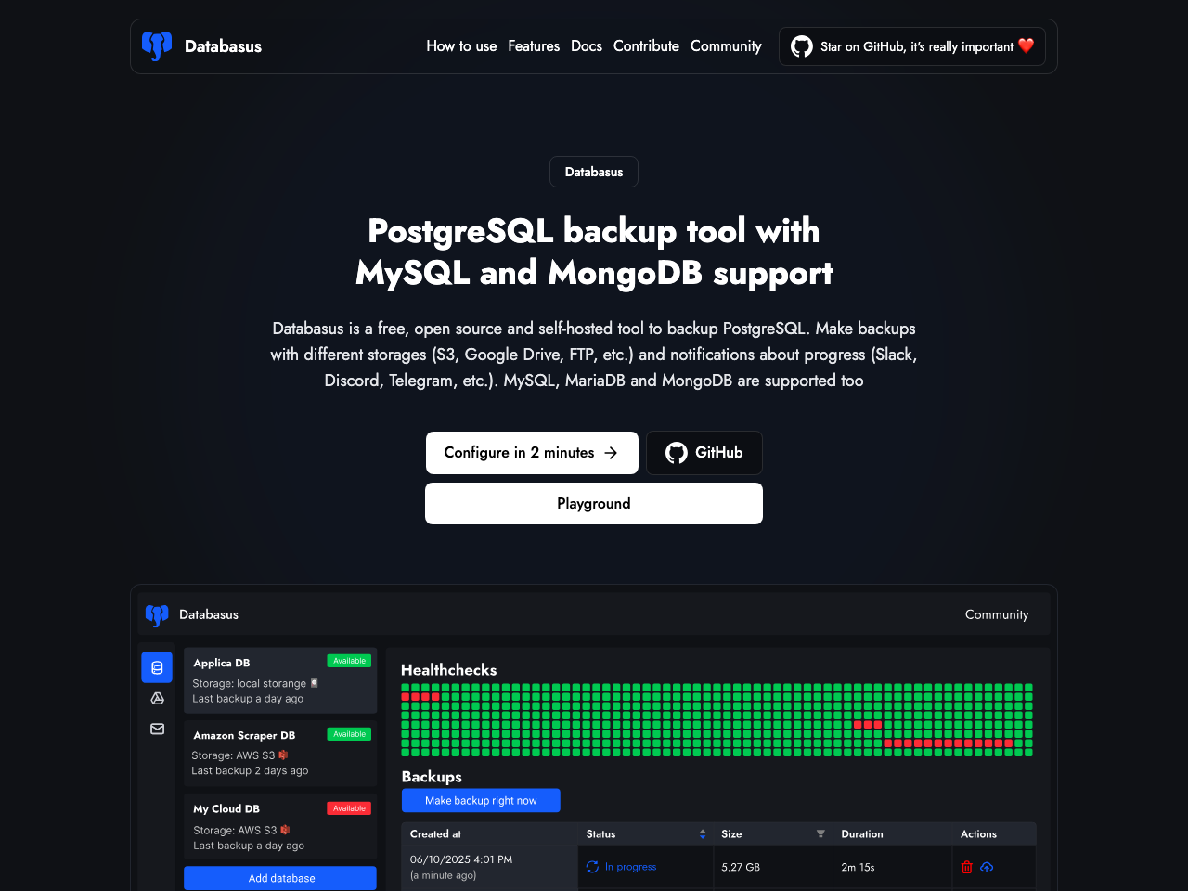
Task: Click the Add database button
Action: [280, 878]
